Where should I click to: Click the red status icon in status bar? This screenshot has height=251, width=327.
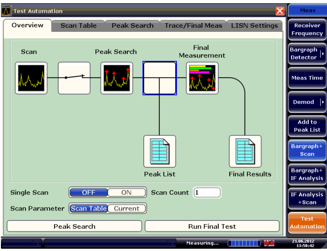(269, 243)
